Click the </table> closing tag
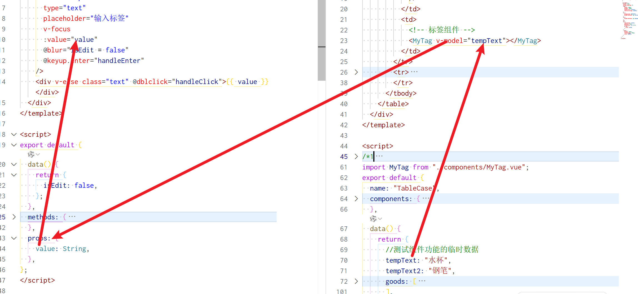This screenshot has width=638, height=294. [x=393, y=104]
